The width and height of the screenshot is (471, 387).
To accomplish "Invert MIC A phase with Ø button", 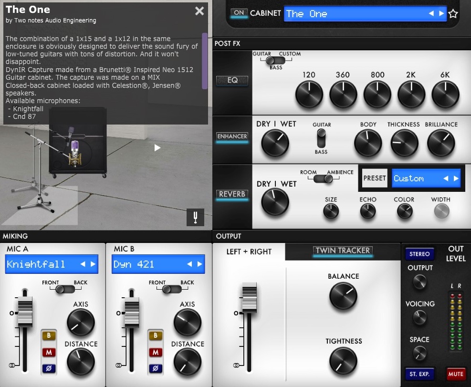I will [49, 368].
